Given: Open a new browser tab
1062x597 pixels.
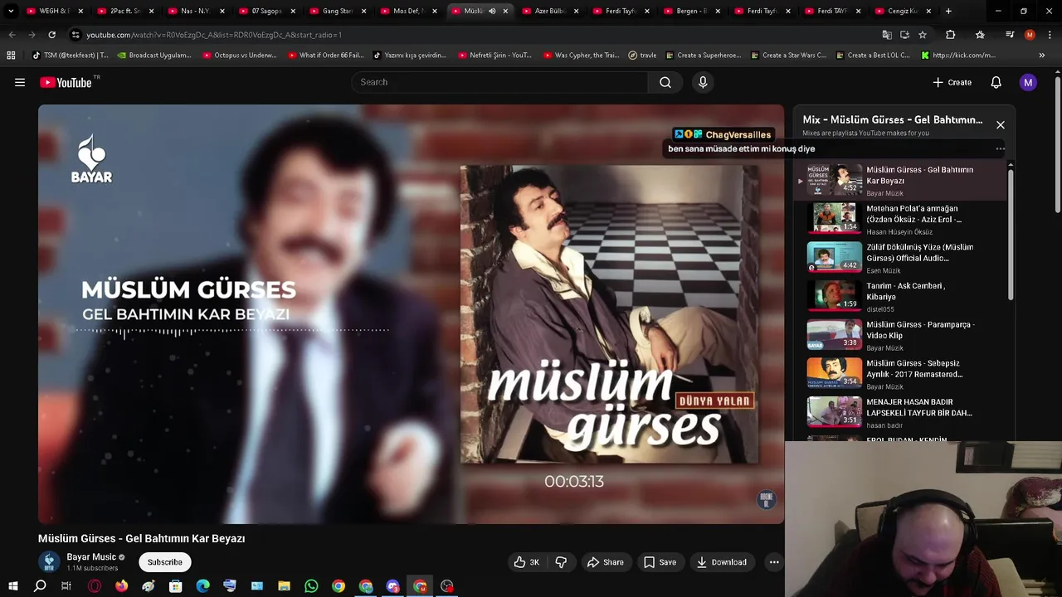Looking at the screenshot, I should pos(948,12).
